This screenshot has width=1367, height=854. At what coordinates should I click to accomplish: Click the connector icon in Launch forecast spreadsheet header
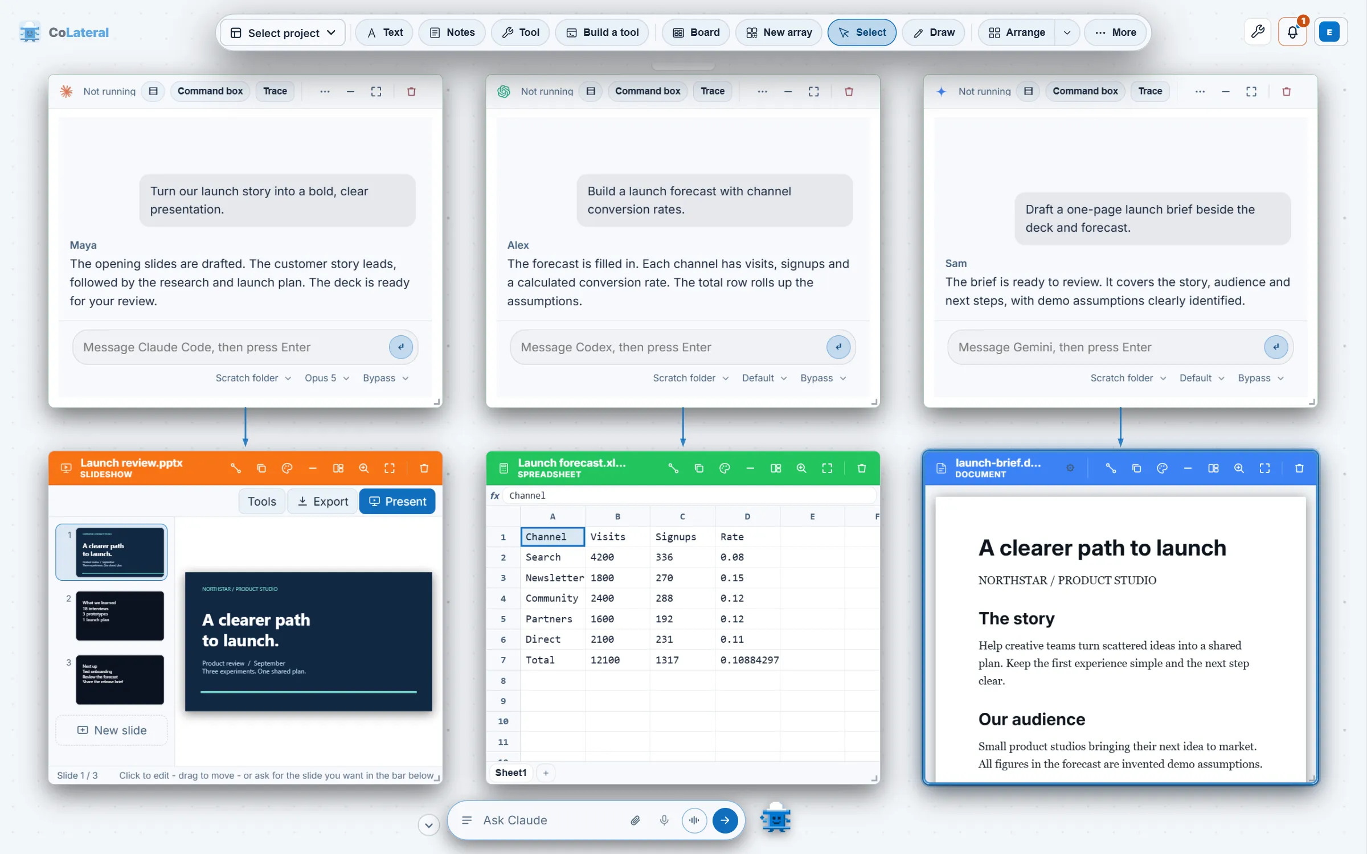(x=673, y=468)
